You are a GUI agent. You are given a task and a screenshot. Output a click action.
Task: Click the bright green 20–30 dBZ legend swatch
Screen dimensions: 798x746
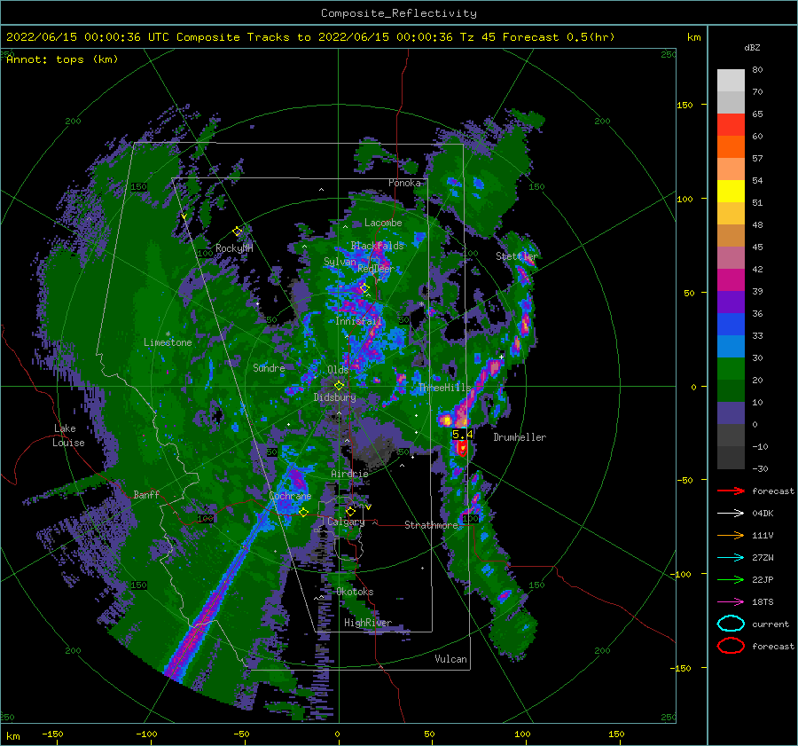(x=731, y=369)
